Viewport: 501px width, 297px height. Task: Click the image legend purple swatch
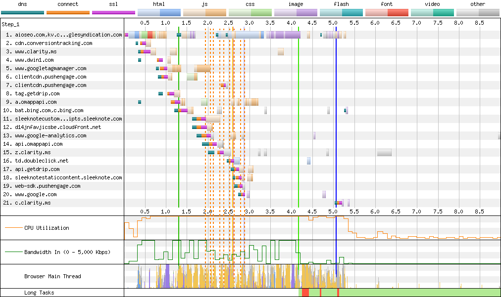pos(296,12)
